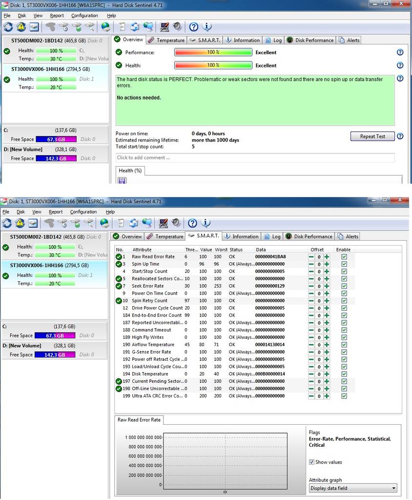Click the help icon beside the Performance bar
412x500 pixels.
pos(400,52)
